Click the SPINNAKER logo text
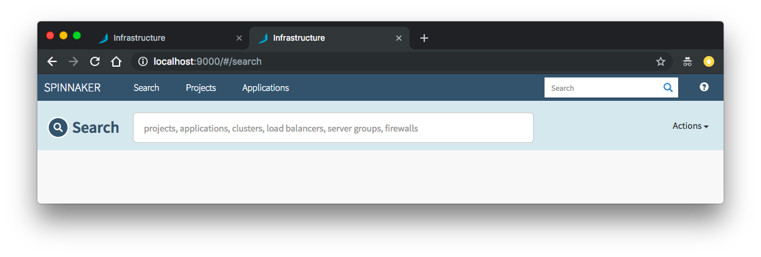This screenshot has height=257, width=761. (72, 87)
